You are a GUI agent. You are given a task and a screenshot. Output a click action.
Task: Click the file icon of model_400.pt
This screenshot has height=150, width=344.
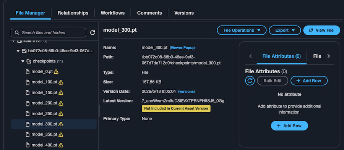pyautogui.click(x=28, y=145)
